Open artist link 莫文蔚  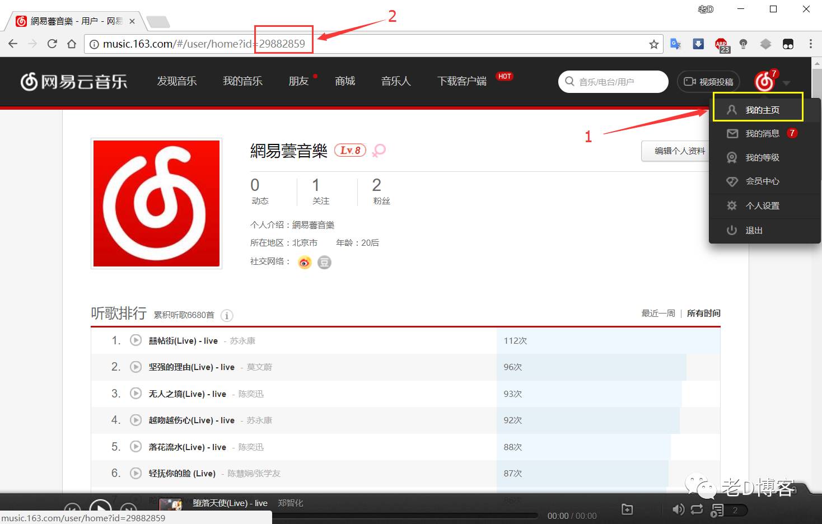pos(259,367)
